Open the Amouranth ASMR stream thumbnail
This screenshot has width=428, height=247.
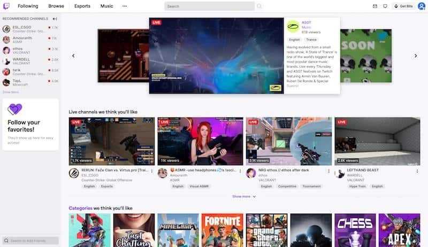point(200,141)
